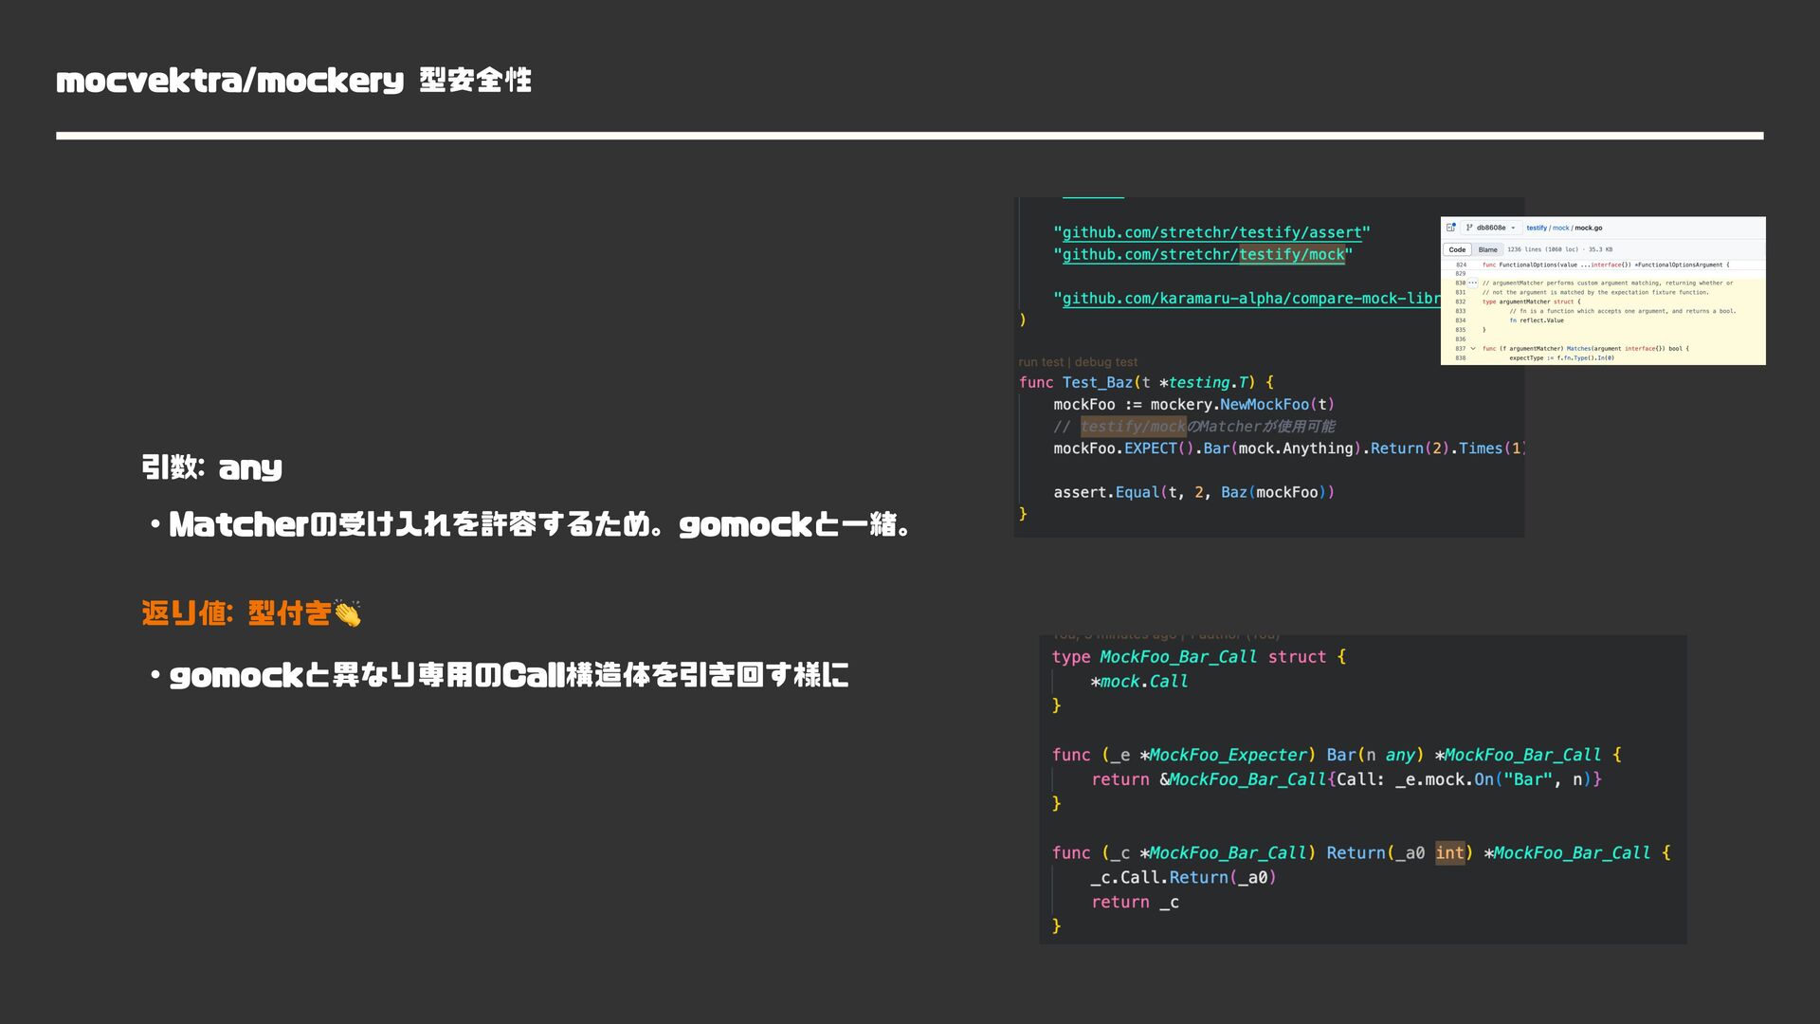Viewport: 1820px width, 1024px height.
Task: Open the mock folder breadcrumb link
Action: (x=1561, y=228)
